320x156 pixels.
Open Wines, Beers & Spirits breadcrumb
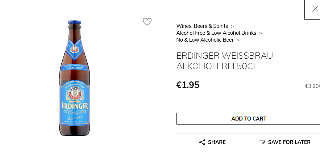pyautogui.click(x=202, y=26)
